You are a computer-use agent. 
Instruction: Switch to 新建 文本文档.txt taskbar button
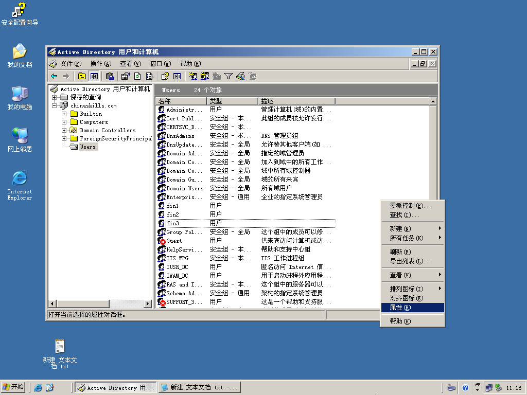(x=200, y=388)
